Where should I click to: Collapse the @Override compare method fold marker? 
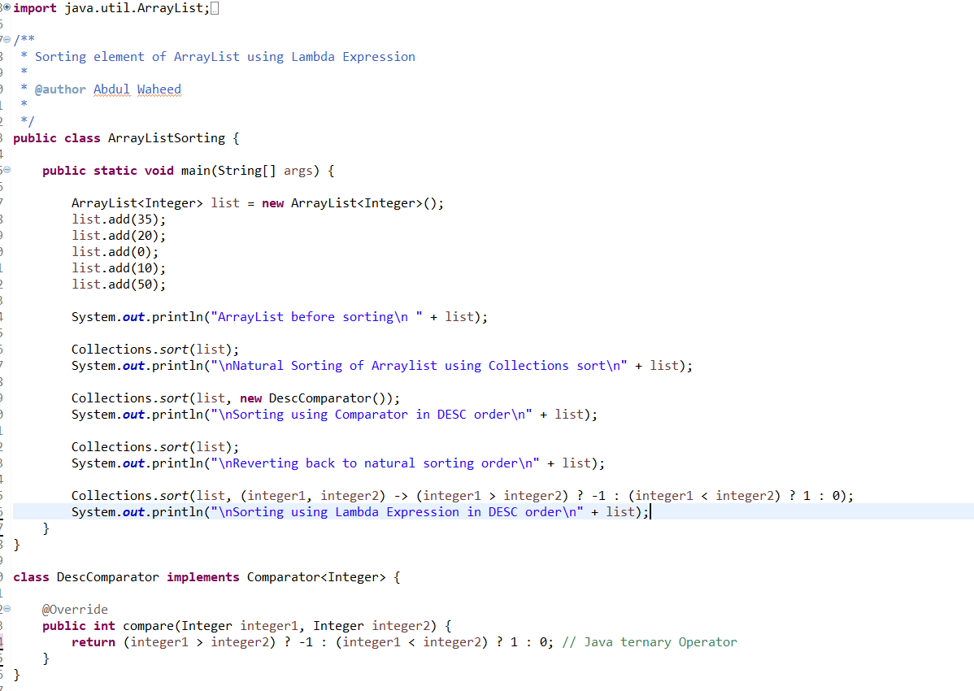pyautogui.click(x=6, y=608)
